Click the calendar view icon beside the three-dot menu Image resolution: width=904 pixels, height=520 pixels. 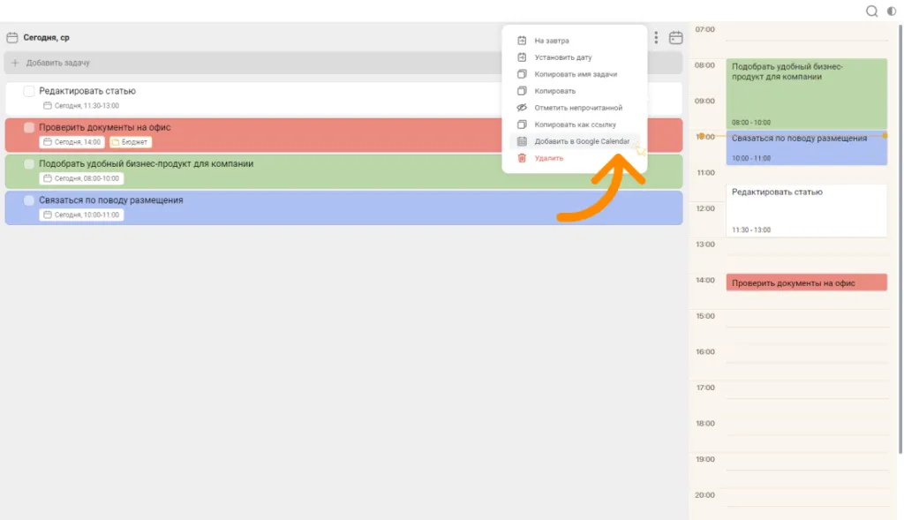(x=677, y=39)
